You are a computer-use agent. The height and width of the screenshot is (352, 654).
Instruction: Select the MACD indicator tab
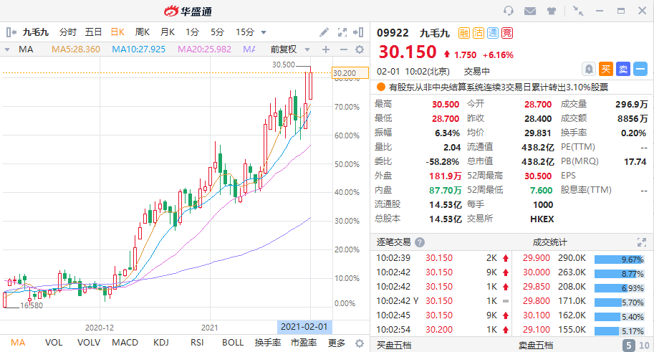click(x=125, y=343)
